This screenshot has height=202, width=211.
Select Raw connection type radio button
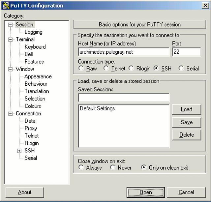(x=81, y=69)
